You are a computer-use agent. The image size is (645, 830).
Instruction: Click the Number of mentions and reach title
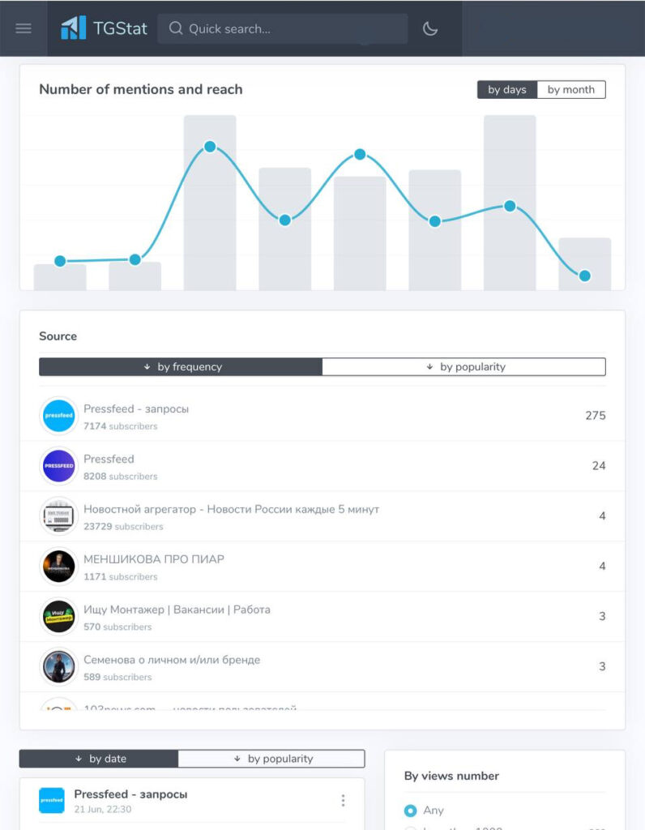[x=141, y=89]
